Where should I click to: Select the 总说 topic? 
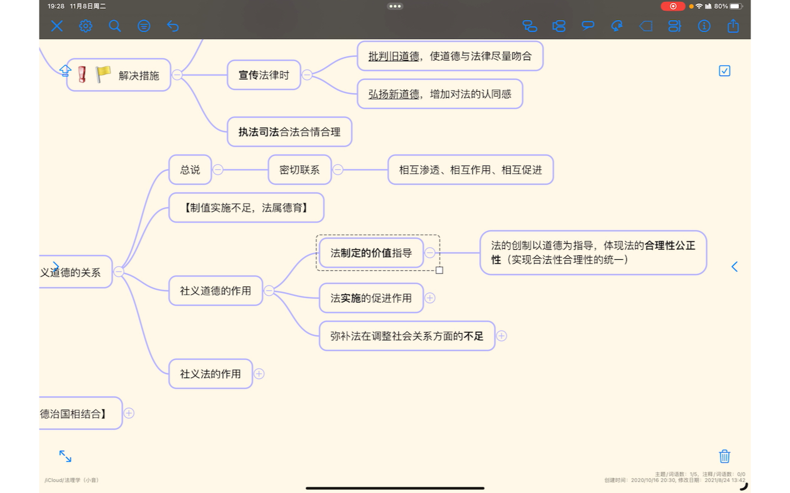[x=190, y=169]
